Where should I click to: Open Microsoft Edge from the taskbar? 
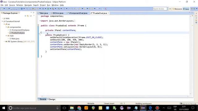coord(150,108)
